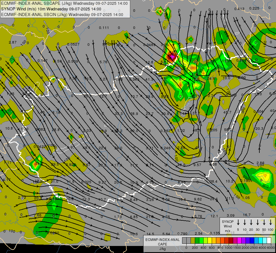276x253 pixels.
Task: Click the map value 25.7
Action: coord(88,96)
